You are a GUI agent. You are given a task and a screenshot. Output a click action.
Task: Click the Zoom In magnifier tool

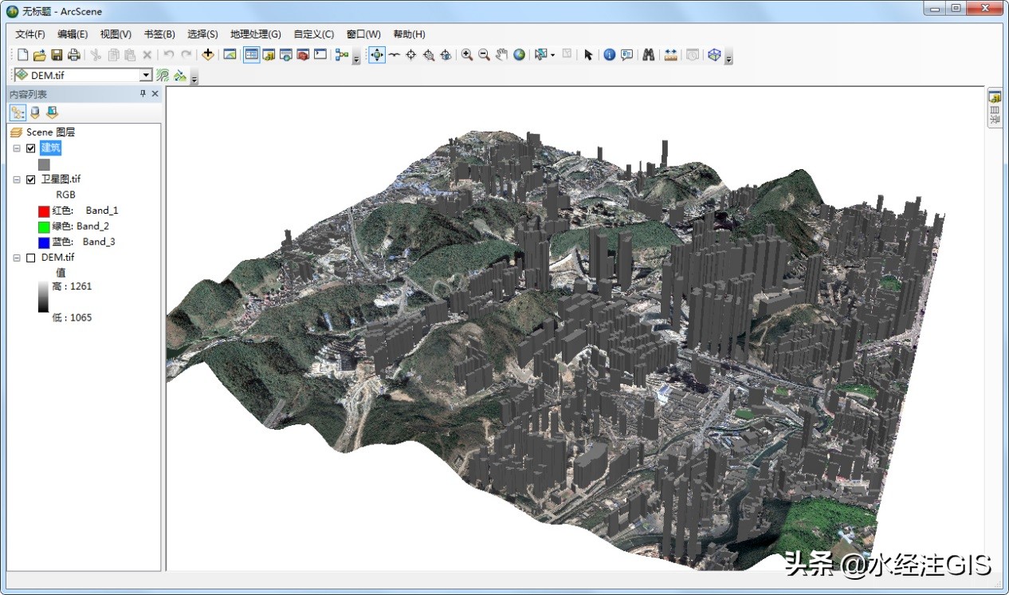tap(467, 55)
